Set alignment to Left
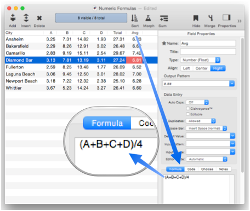The image size is (250, 211). point(186,68)
